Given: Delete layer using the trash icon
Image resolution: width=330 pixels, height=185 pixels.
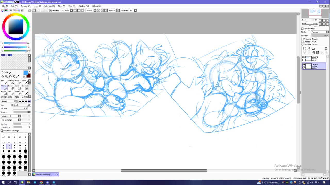Looking at the screenshot, I should click(x=317, y=52).
